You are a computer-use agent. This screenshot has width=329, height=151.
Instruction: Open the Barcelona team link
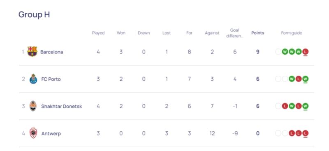[52, 52]
